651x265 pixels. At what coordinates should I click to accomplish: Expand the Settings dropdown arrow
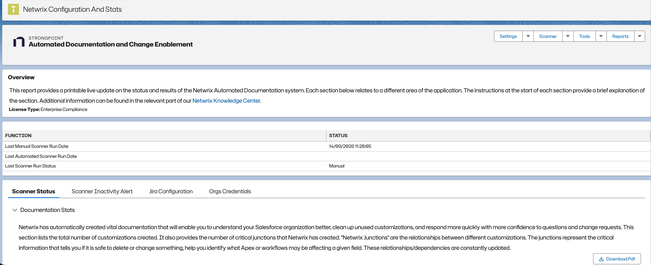coord(528,36)
